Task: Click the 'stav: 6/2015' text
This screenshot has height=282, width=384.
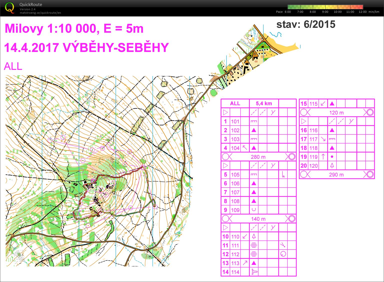Action: coord(306,24)
